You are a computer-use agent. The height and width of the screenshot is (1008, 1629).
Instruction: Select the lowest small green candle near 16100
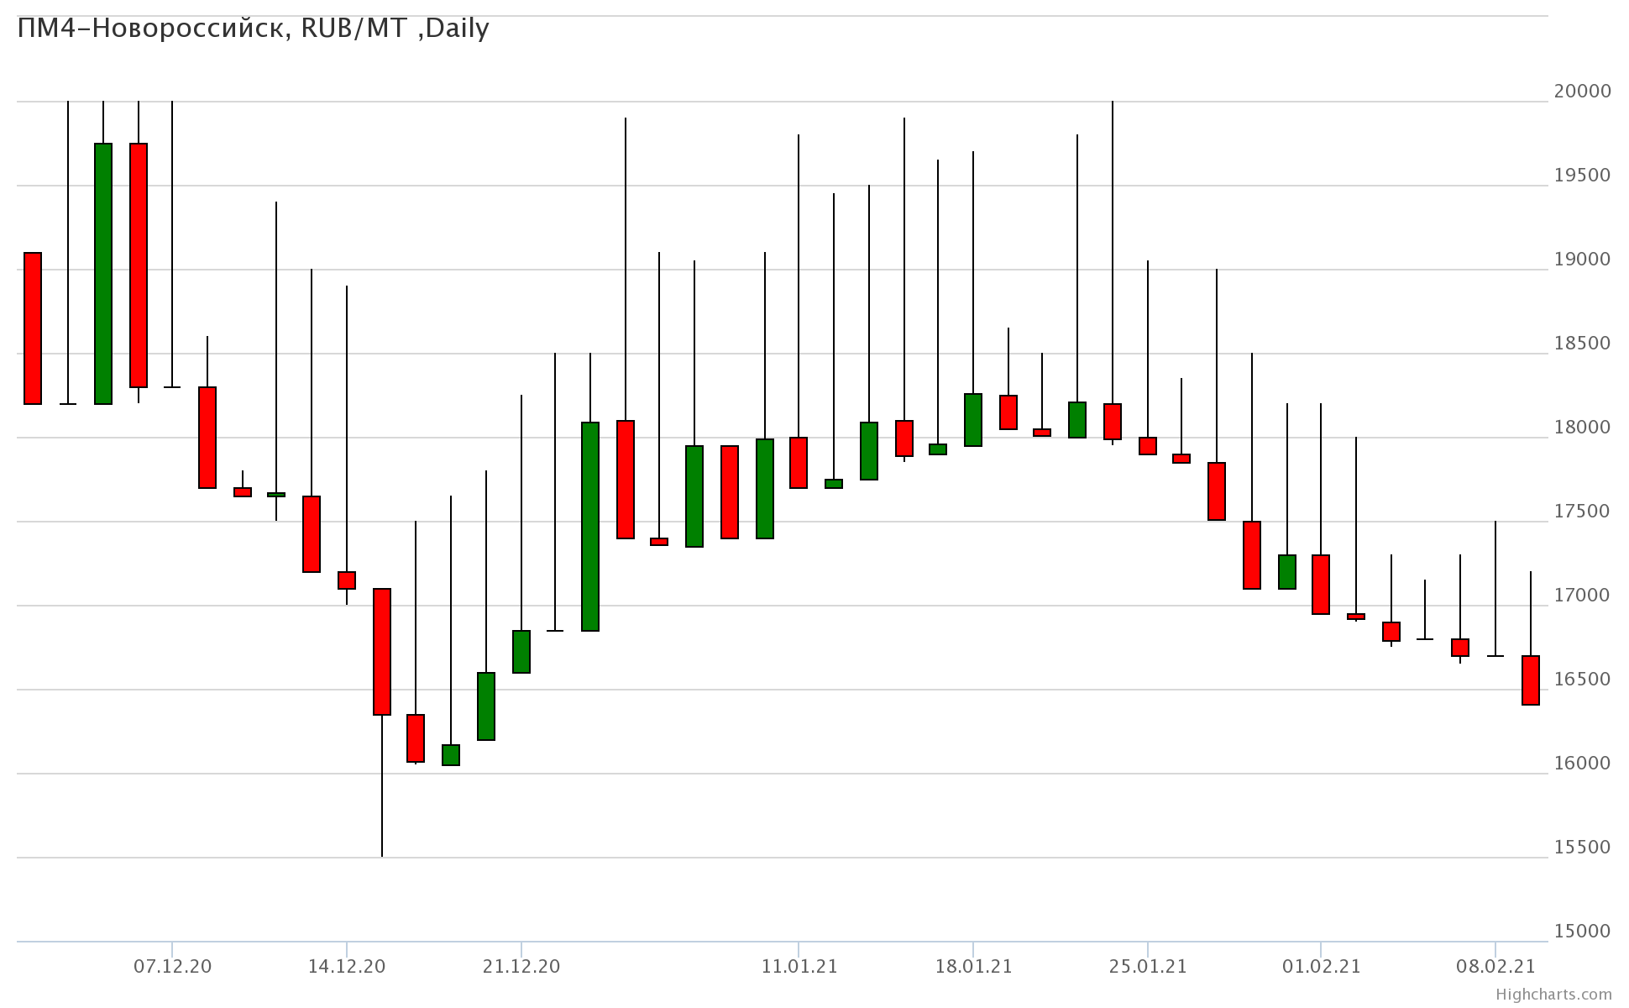pos(451,754)
